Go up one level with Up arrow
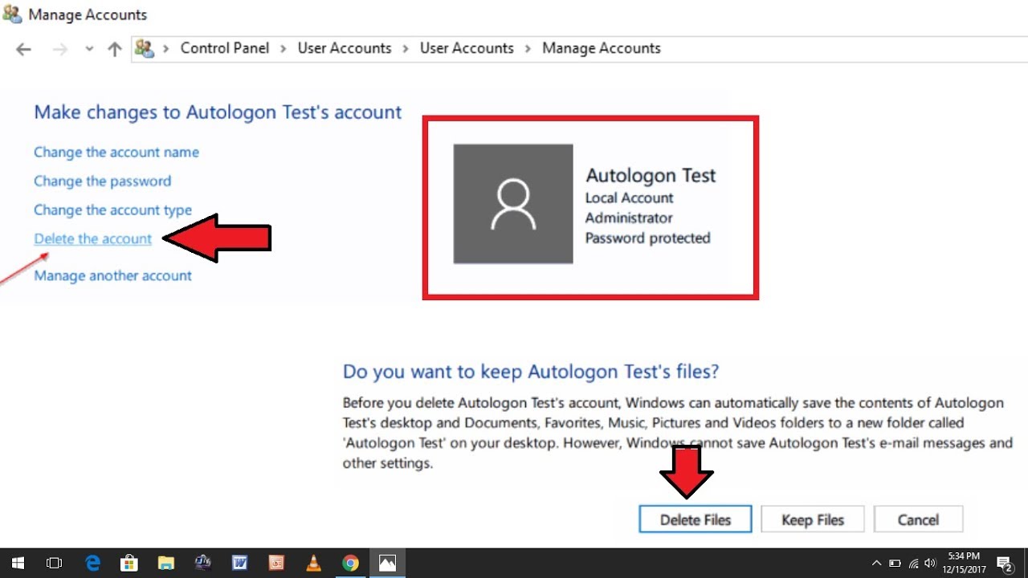The image size is (1028, 578). click(x=115, y=49)
